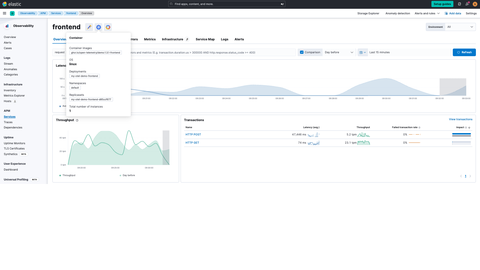This screenshot has width=480, height=270.
Task: Click the Infrastructure beta badge icon
Action: pos(187,39)
